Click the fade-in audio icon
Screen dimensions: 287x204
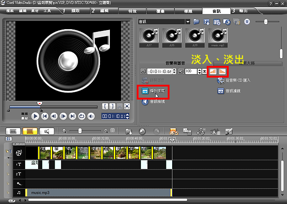(213, 72)
